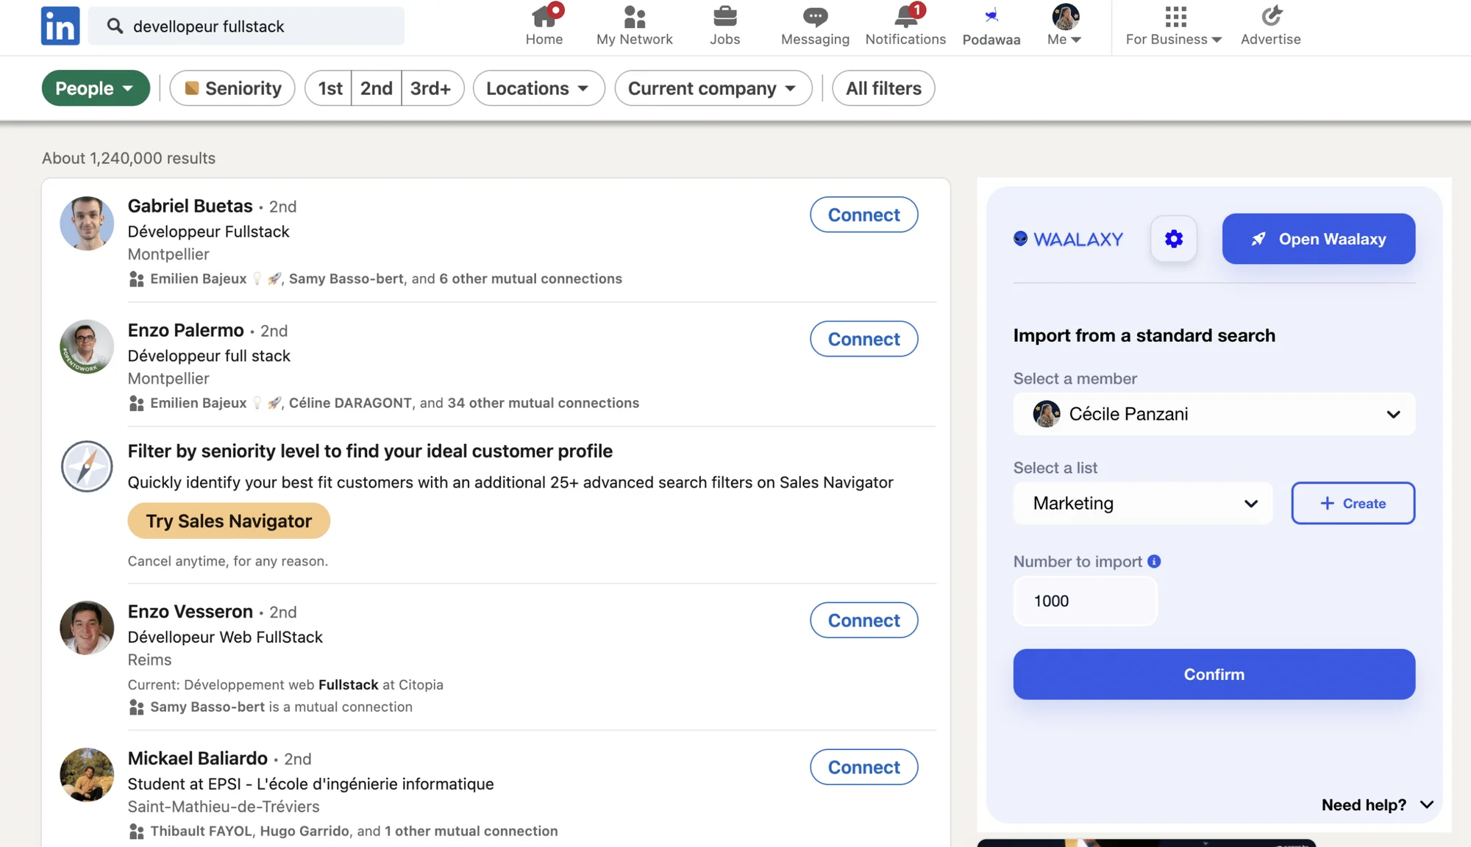
Task: Open the People filter dropdown
Action: [x=96, y=88]
